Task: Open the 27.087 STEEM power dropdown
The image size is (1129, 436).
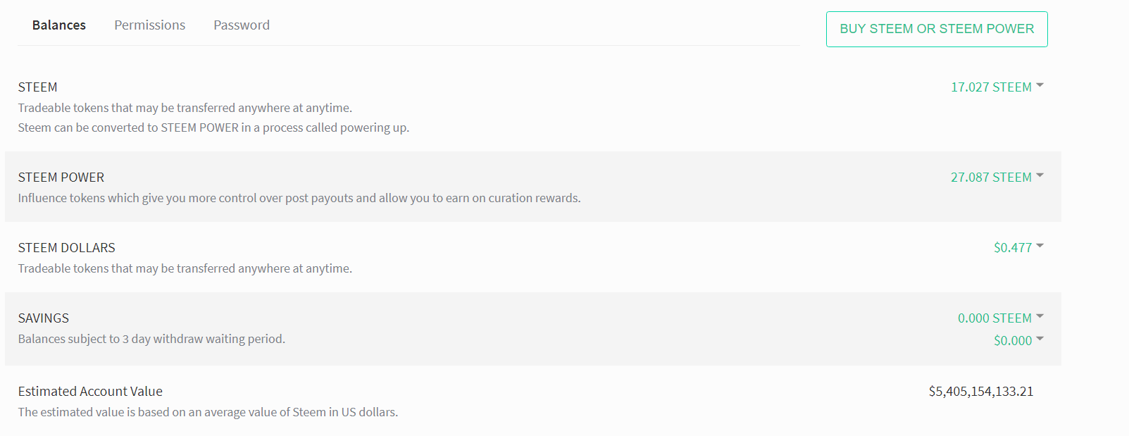Action: click(x=991, y=177)
